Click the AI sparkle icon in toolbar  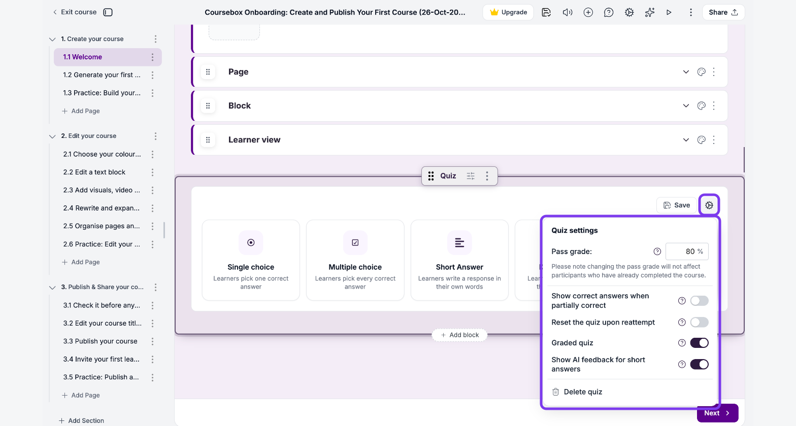tap(650, 12)
